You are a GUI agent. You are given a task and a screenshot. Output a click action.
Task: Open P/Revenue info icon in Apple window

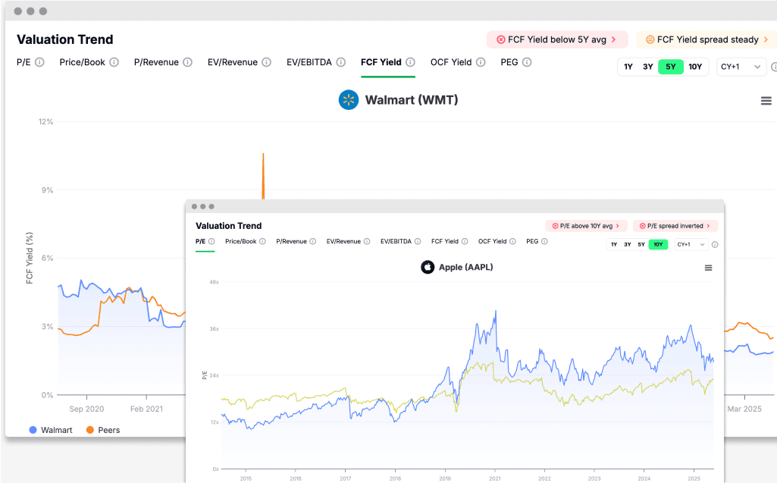tap(312, 241)
